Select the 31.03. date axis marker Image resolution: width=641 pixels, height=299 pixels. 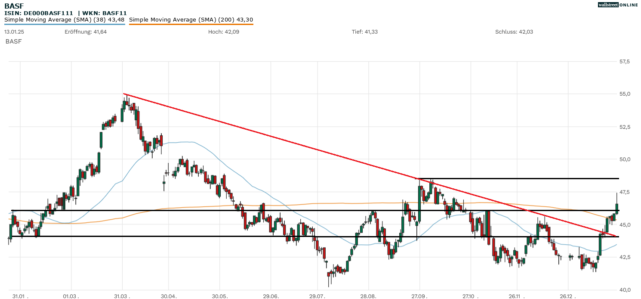point(122,296)
